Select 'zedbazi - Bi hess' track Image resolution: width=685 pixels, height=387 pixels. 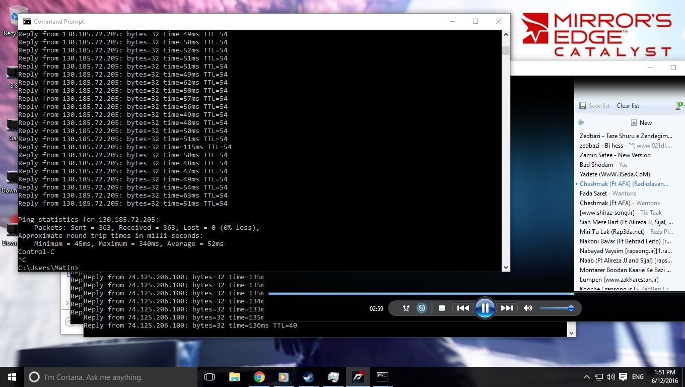coord(626,146)
